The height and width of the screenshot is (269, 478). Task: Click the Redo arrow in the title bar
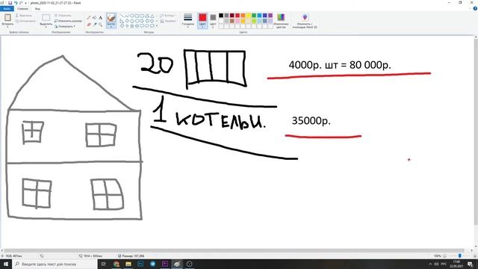[21, 3]
